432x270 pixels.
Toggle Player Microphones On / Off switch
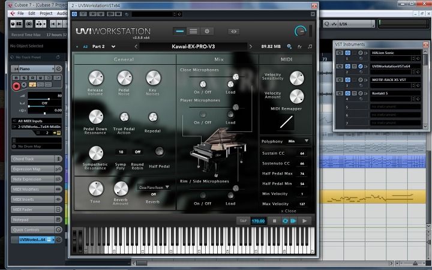click(x=203, y=115)
